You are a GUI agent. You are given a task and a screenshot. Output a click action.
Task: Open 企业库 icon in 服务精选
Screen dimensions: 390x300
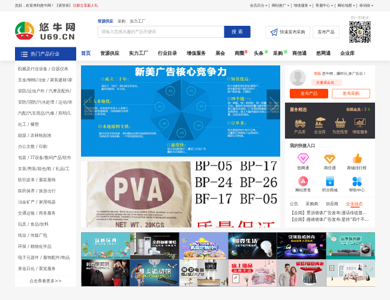click(x=320, y=122)
